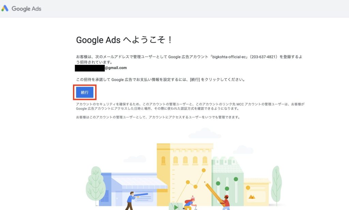Click the blacked-out email username box
349x210 pixels.
(90, 68)
